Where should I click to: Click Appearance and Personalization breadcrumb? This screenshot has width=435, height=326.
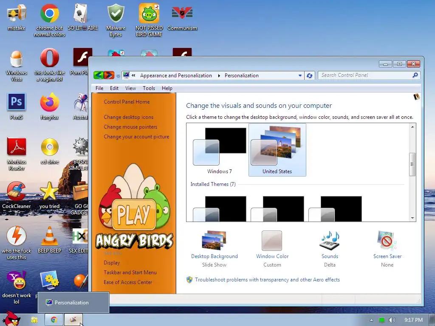pyautogui.click(x=176, y=76)
